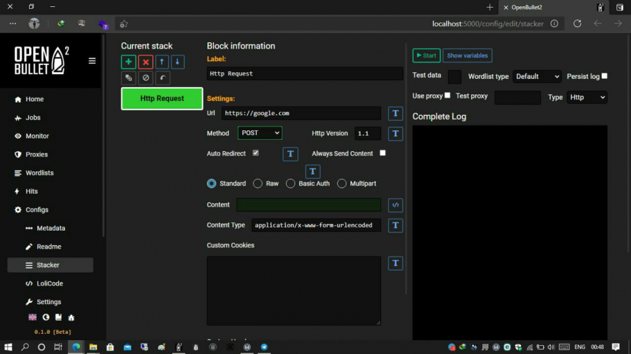Click the Http Version field
This screenshot has width=631, height=354.
[x=367, y=134]
